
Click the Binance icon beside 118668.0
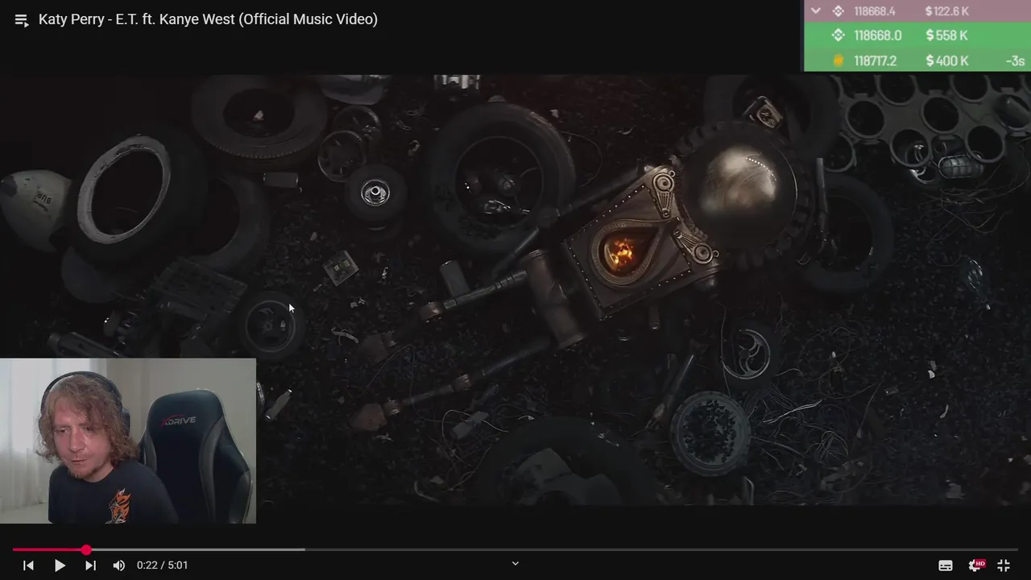(838, 35)
